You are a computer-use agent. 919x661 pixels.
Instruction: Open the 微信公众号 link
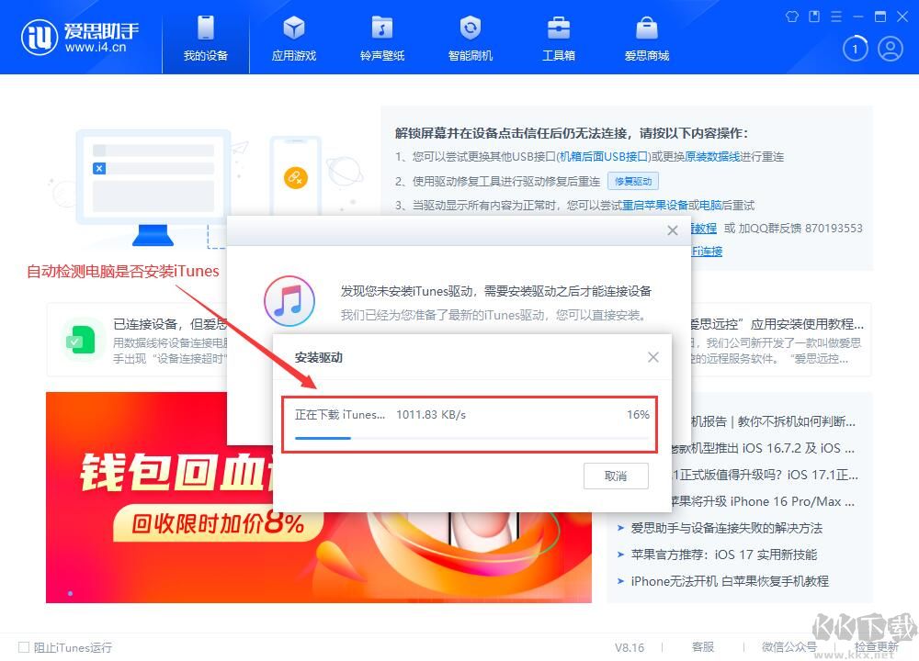pos(789,647)
